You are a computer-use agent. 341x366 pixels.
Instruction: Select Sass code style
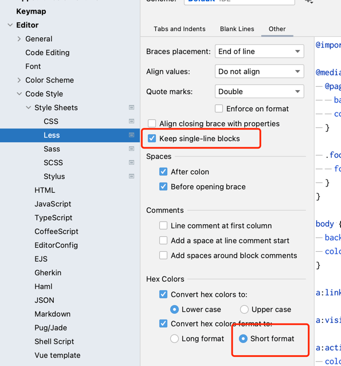coord(52,149)
